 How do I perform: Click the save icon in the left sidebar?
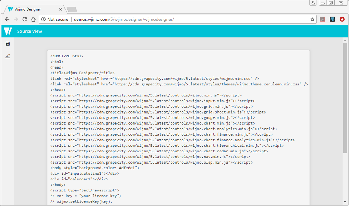[x=8, y=44]
